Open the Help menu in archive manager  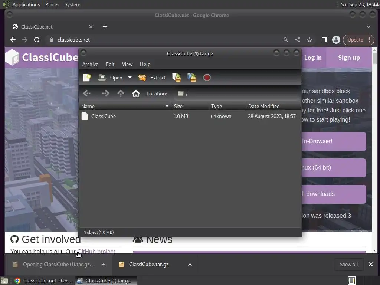click(x=145, y=64)
